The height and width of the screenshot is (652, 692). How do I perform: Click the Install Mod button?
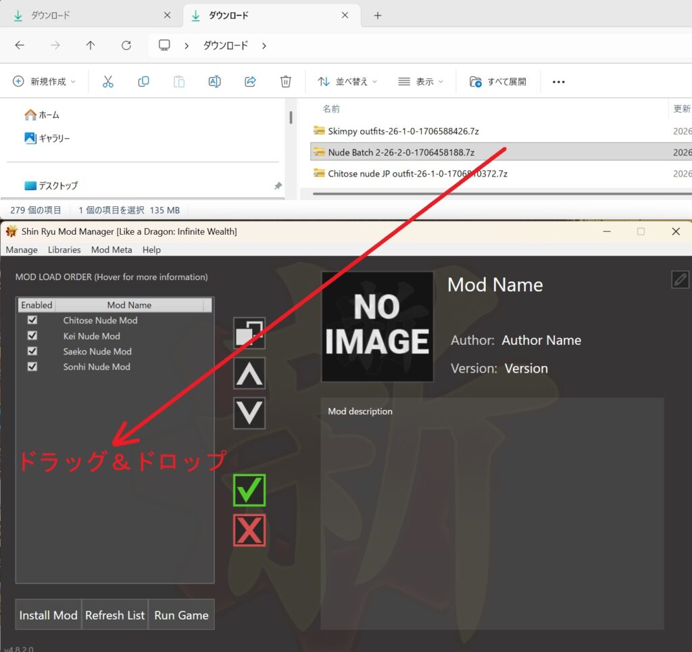pos(48,615)
